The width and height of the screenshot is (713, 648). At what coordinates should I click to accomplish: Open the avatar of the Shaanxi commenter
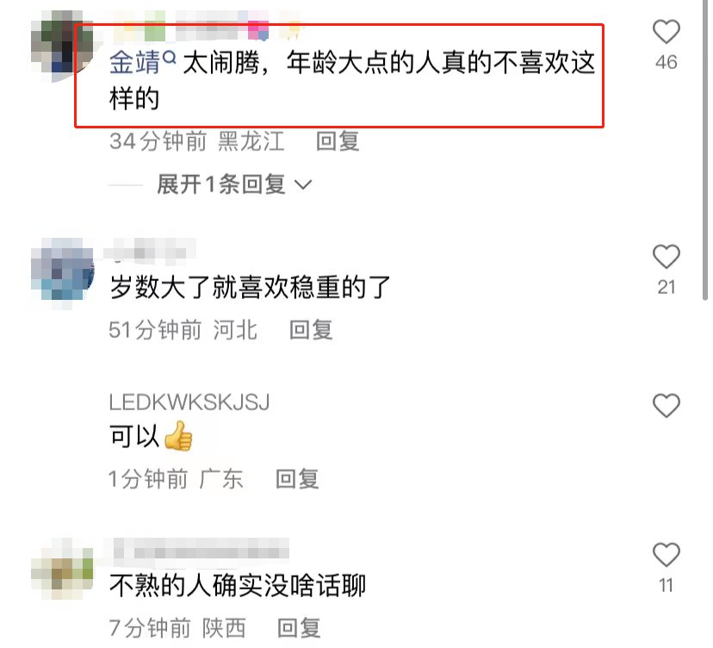pos(62,568)
